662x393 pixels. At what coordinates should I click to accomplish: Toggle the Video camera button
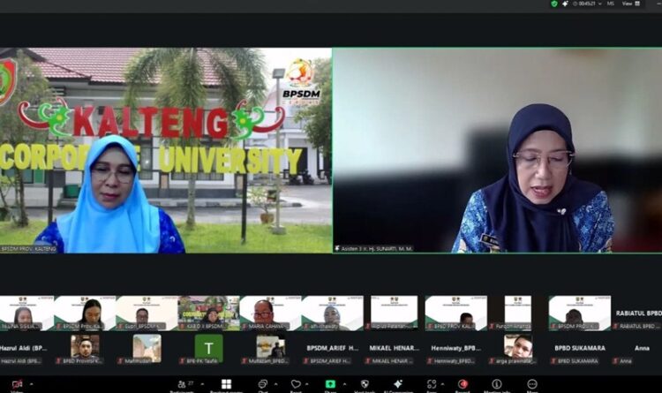17,384
